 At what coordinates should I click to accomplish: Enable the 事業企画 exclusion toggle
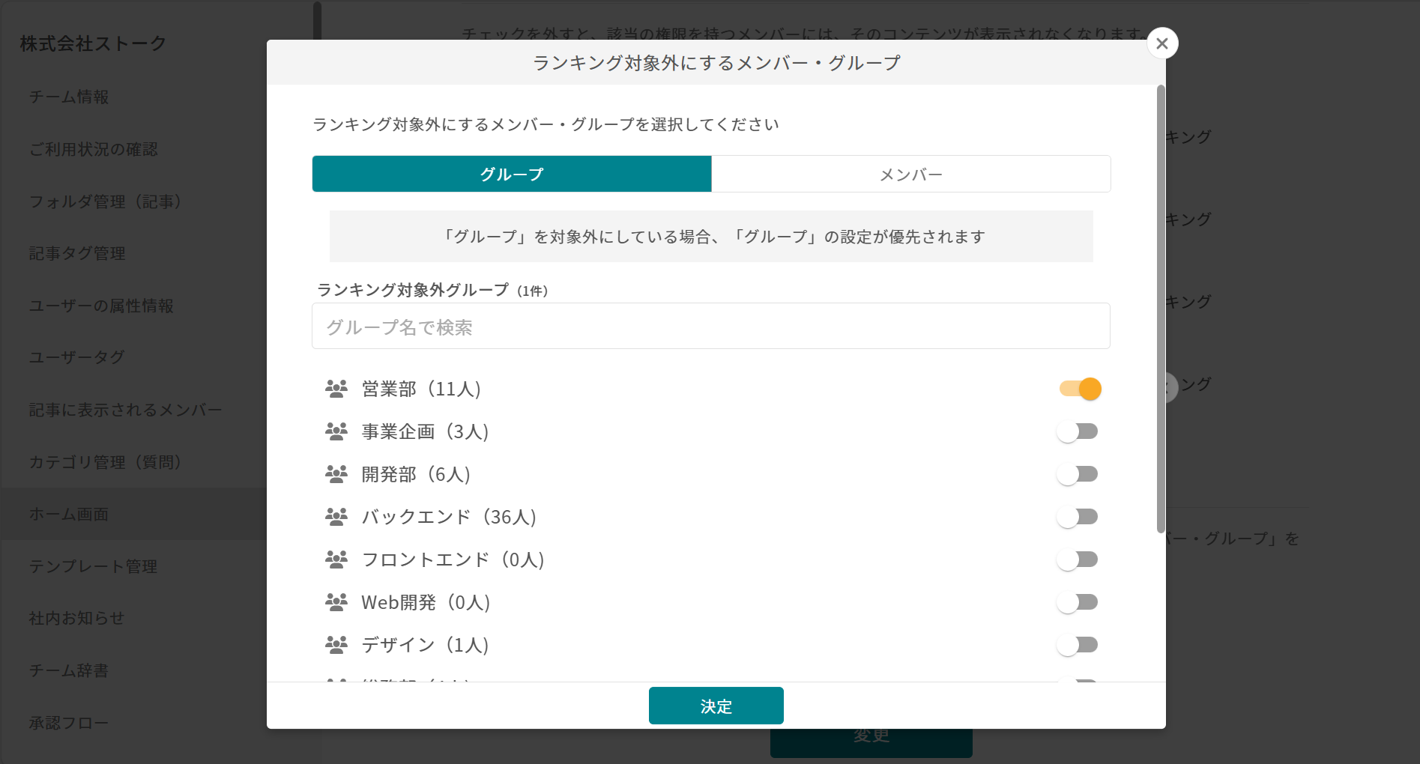(1078, 431)
